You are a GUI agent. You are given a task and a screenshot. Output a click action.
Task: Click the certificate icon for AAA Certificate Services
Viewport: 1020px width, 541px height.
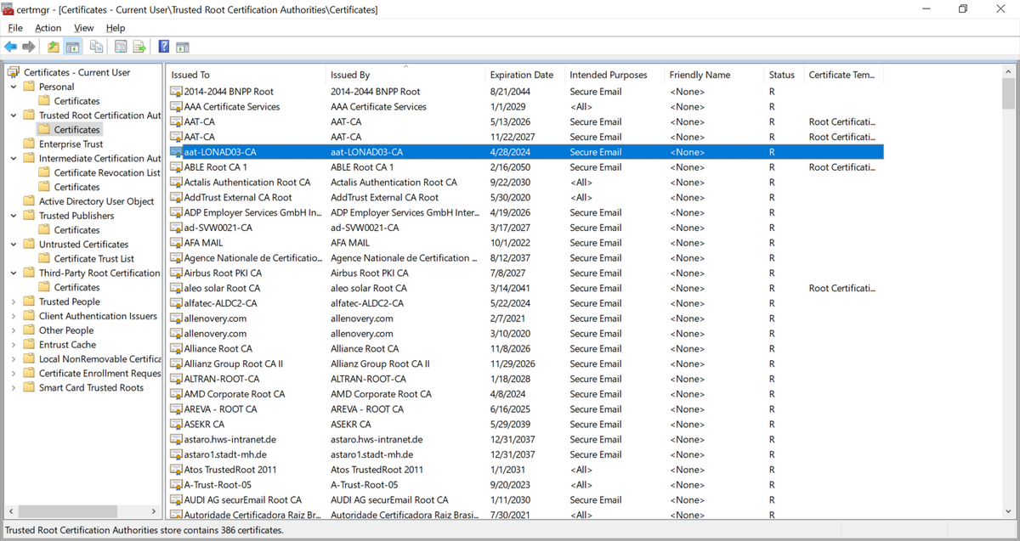177,107
